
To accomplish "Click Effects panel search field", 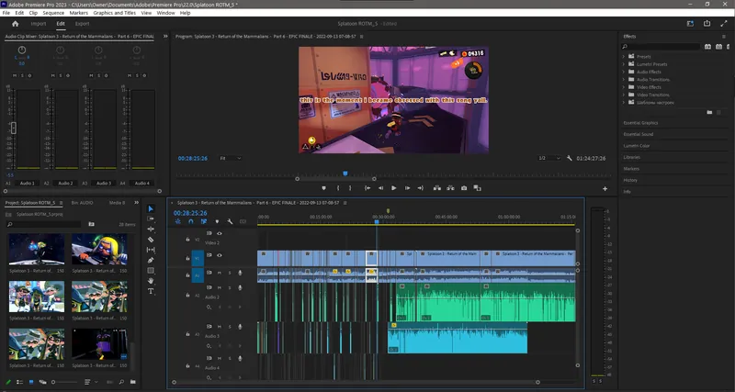I will (x=661, y=47).
